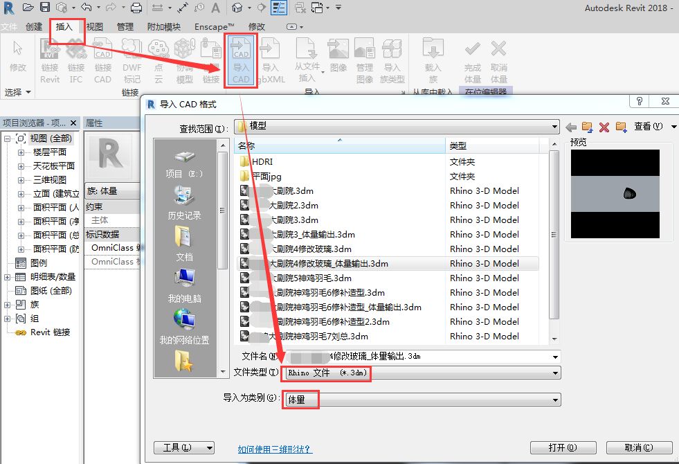Click the 导入族类型 ribbon icon
Viewport: 679px width, 464px height.
pos(392,61)
